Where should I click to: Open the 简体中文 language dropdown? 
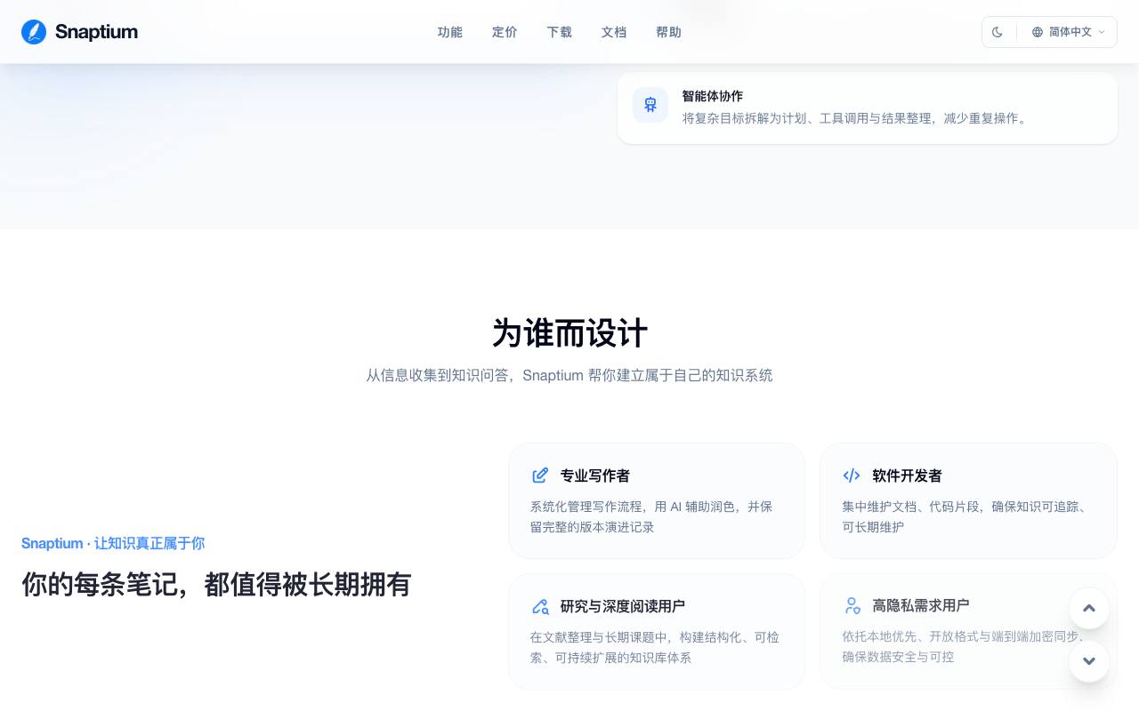pos(1069,32)
